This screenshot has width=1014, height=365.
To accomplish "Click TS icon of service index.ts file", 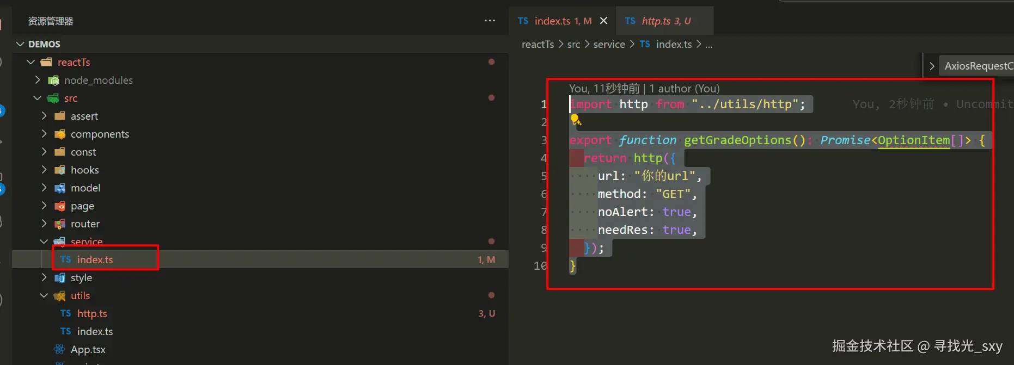I will pyautogui.click(x=66, y=259).
